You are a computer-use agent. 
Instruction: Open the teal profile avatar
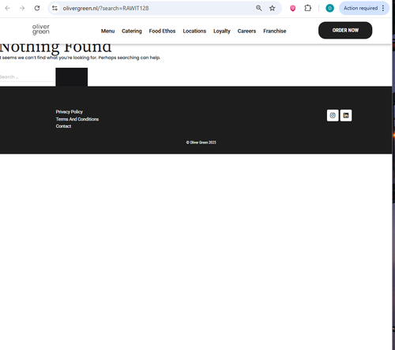click(x=329, y=8)
